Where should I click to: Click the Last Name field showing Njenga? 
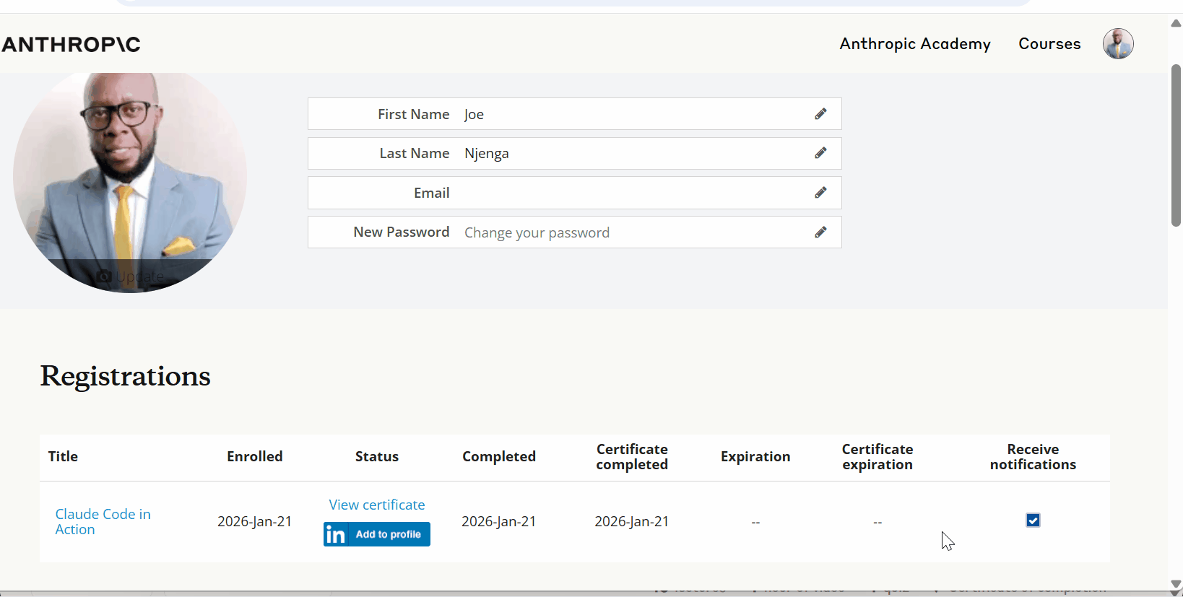(575, 153)
